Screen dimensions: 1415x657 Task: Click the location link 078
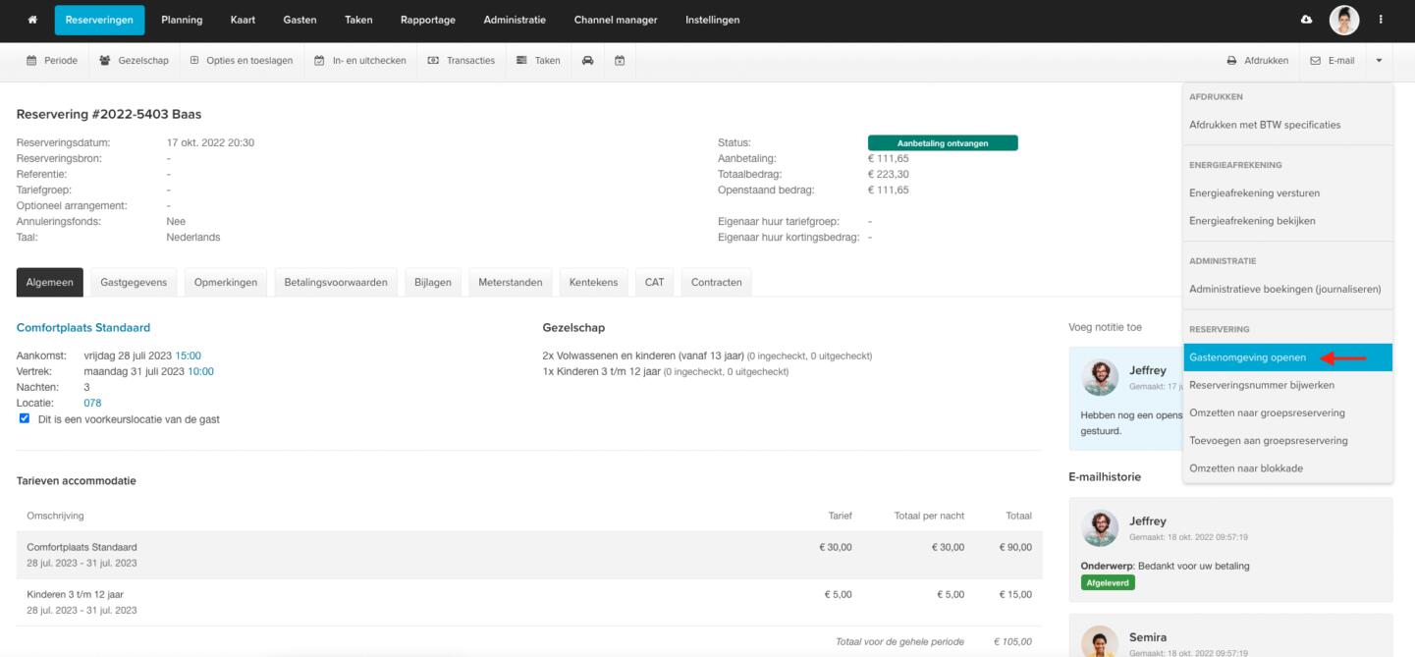point(92,403)
